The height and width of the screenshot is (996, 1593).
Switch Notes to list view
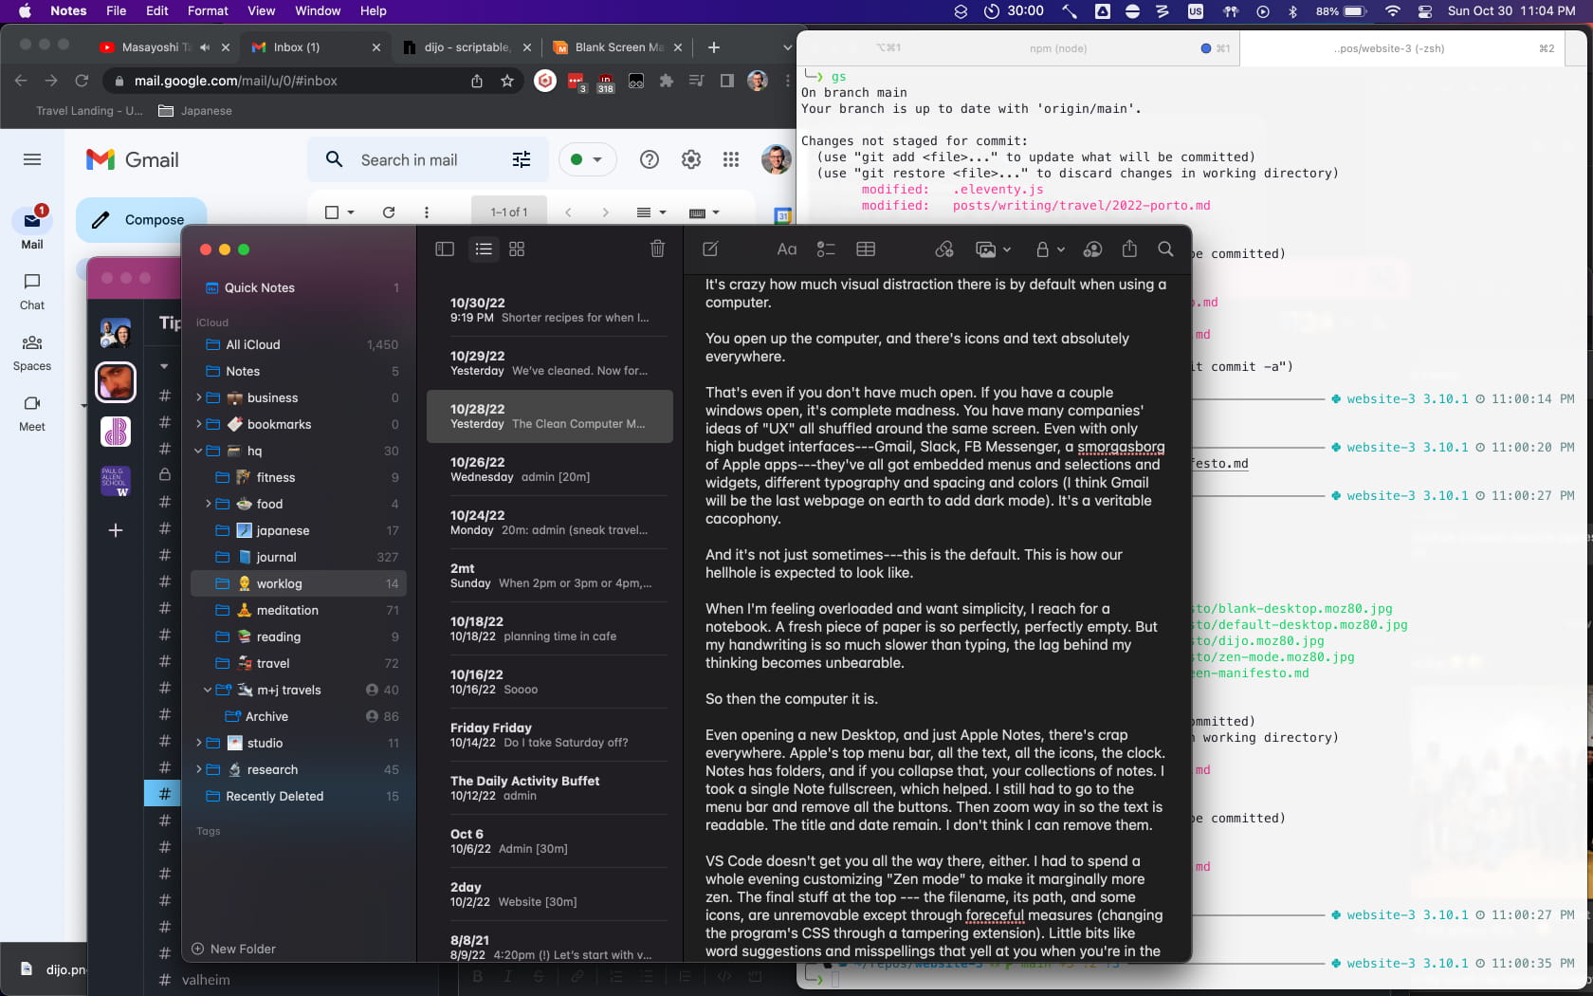[x=484, y=249]
